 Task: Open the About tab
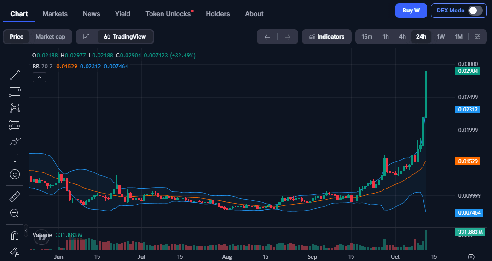(254, 14)
